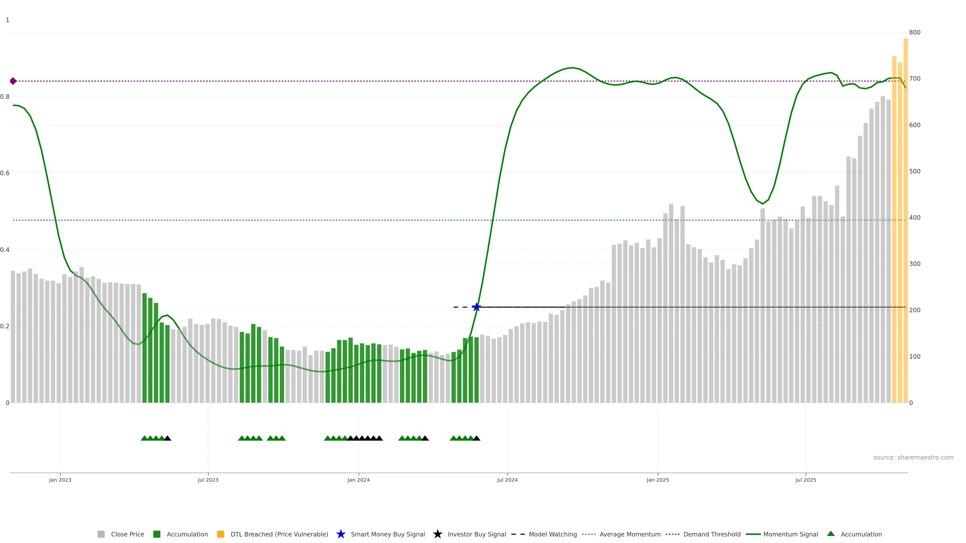Click the Jul 2025 axis label
Image resolution: width=966 pixels, height=543 pixels.
(x=806, y=480)
